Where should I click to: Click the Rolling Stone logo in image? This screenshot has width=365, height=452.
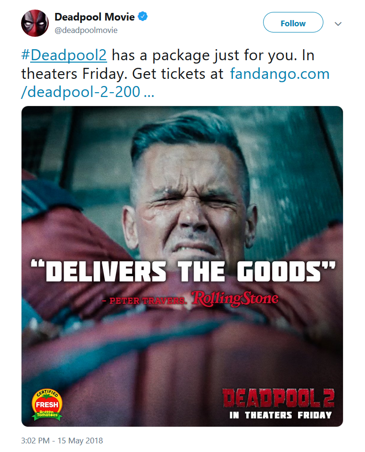(235, 298)
